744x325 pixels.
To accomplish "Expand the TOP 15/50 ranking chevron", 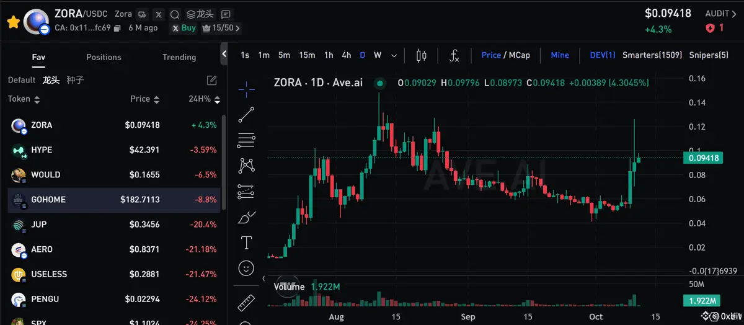I will [238, 28].
